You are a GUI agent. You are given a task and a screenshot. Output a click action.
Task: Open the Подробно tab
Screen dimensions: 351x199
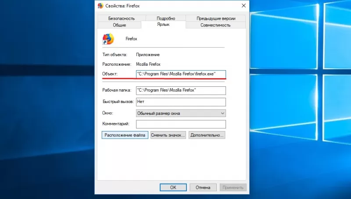tap(166, 18)
